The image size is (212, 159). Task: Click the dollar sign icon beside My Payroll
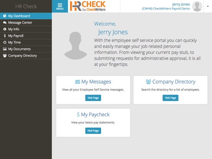point(5,36)
